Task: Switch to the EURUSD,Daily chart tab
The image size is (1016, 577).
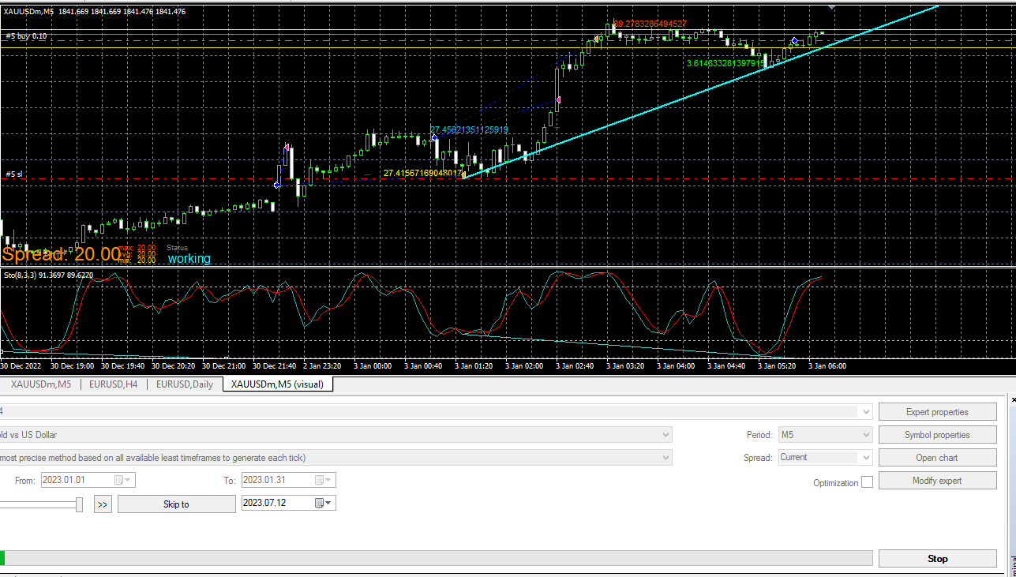Action: (184, 384)
